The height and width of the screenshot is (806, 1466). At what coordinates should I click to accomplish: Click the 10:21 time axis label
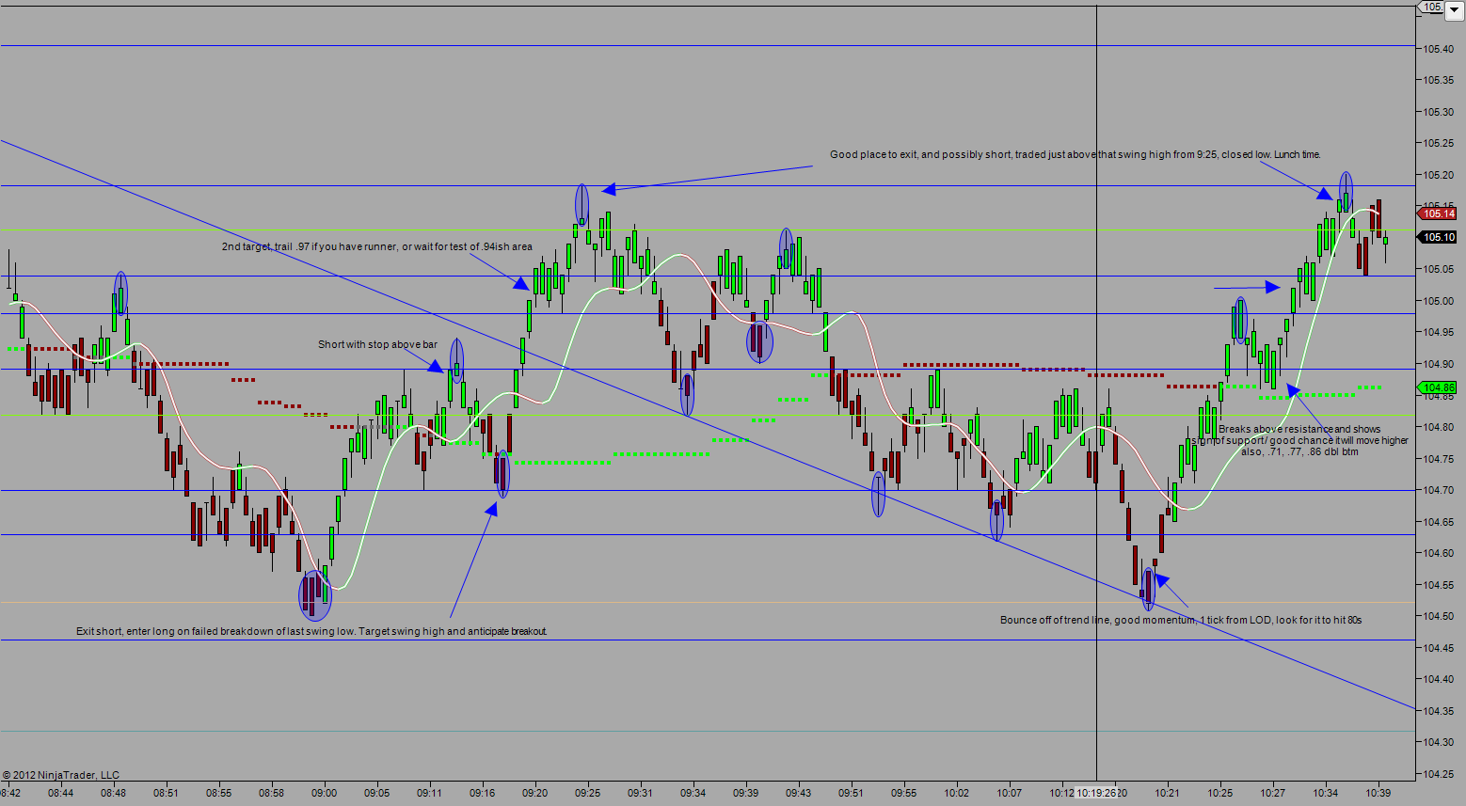pos(1168,793)
